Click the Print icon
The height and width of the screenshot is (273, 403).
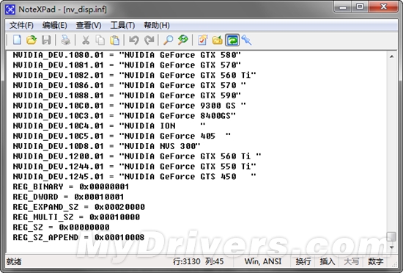65,40
